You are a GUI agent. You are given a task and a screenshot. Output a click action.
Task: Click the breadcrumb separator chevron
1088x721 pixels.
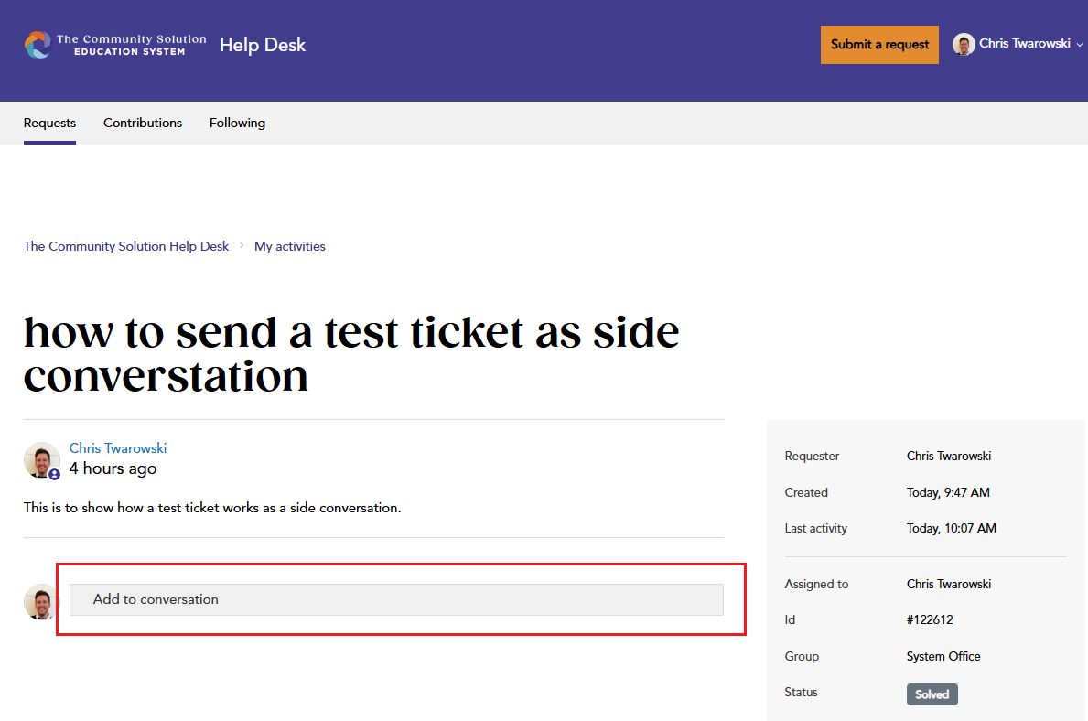point(242,245)
